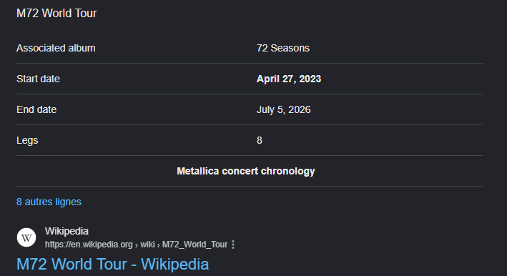The width and height of the screenshot is (507, 276).
Task: Click the 'M72 World Tour' part of blue title
Action: [72, 264]
